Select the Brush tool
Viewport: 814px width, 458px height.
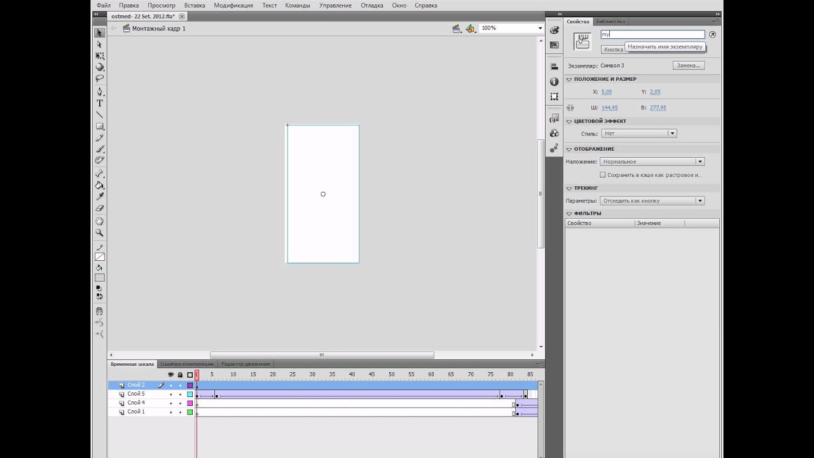[100, 149]
